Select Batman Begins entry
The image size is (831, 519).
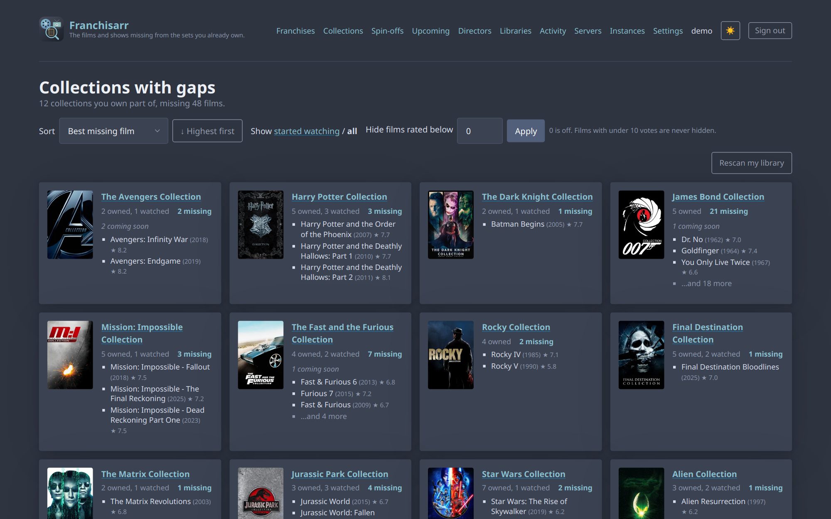(536, 224)
